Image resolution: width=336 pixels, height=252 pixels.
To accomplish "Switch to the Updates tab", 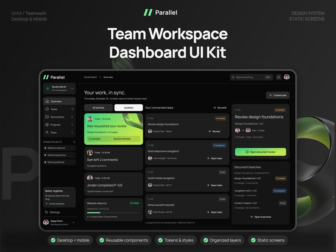I will [x=129, y=108].
